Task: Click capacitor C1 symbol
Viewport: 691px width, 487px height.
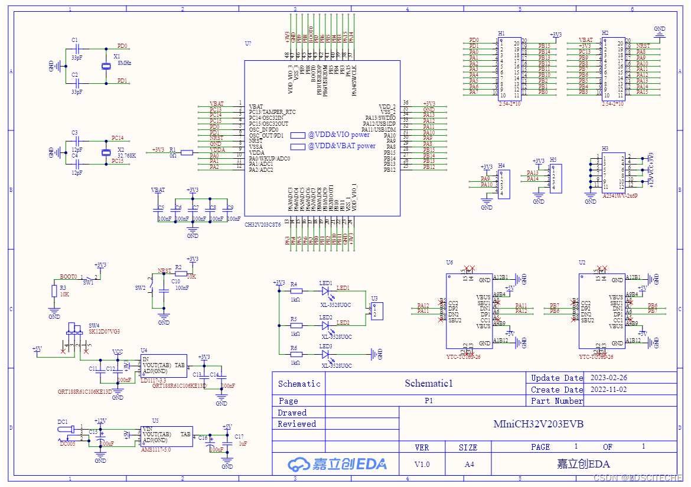Action: 77,49
